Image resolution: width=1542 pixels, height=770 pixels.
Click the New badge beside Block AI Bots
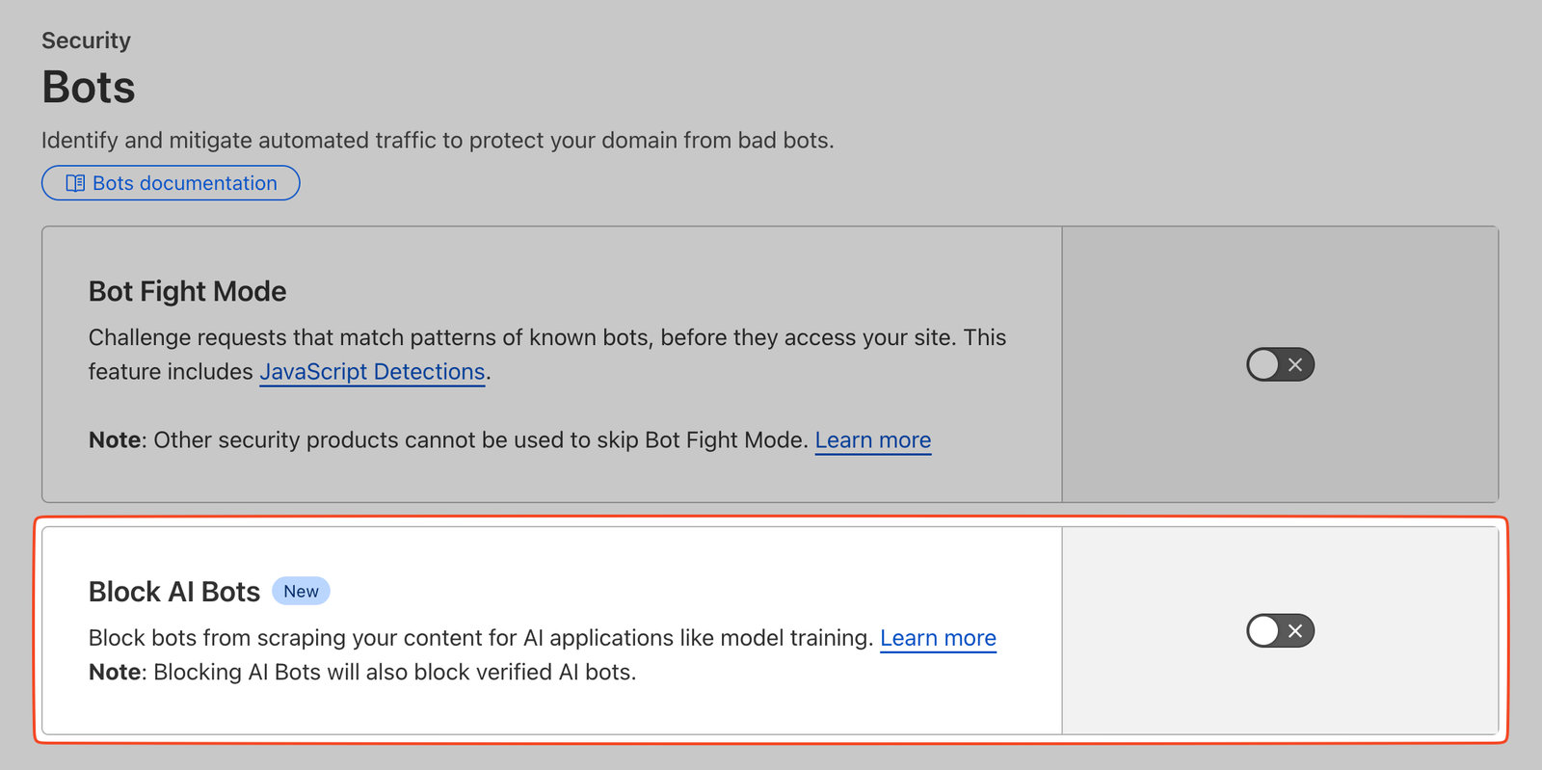pyautogui.click(x=301, y=591)
